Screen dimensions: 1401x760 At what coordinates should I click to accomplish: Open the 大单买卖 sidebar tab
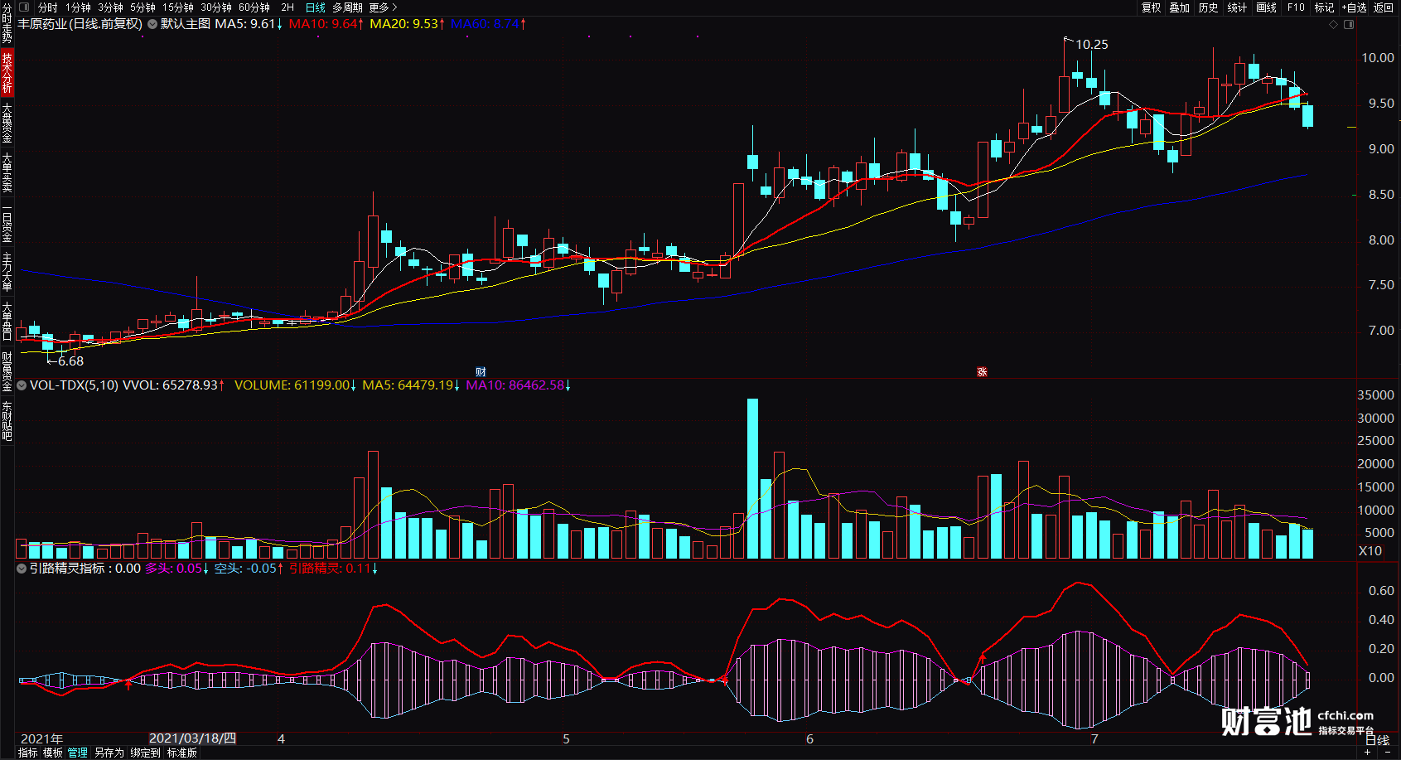[x=7, y=172]
